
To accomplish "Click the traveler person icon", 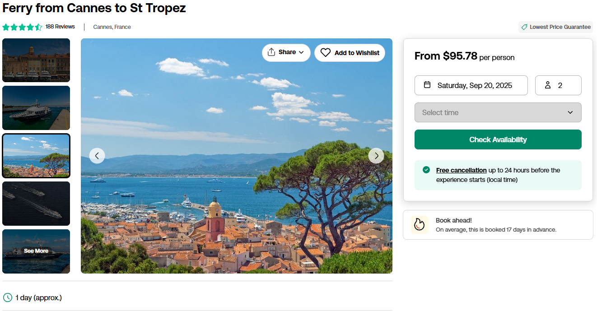I will 548,85.
